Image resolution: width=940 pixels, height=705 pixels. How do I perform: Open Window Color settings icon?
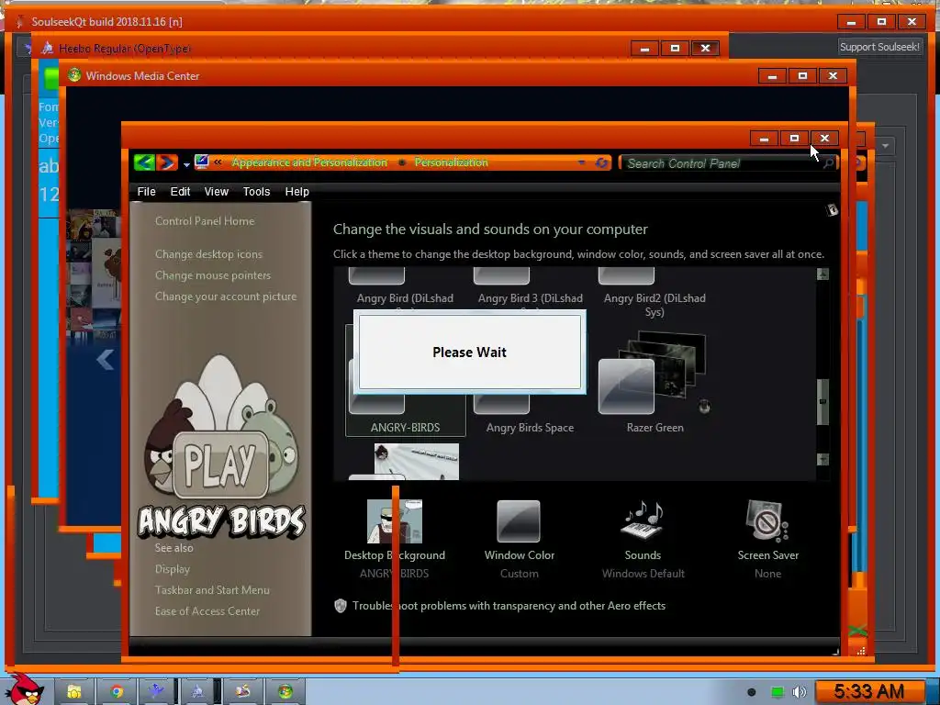pos(519,521)
